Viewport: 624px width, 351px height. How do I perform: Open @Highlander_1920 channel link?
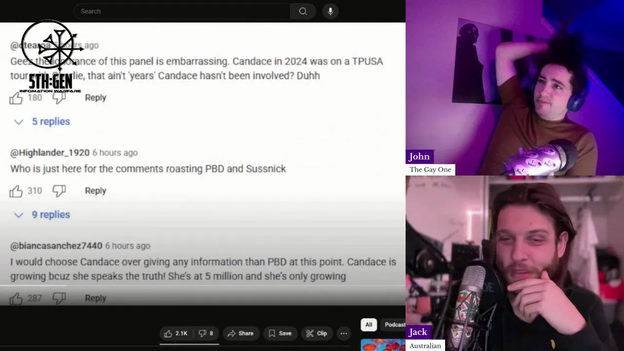50,153
